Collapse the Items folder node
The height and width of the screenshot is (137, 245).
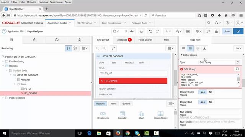tap(15, 84)
